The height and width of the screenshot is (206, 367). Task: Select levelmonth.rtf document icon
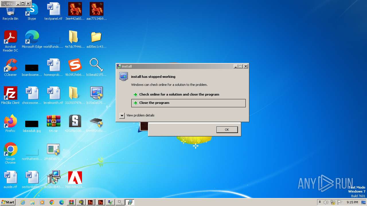click(53, 96)
